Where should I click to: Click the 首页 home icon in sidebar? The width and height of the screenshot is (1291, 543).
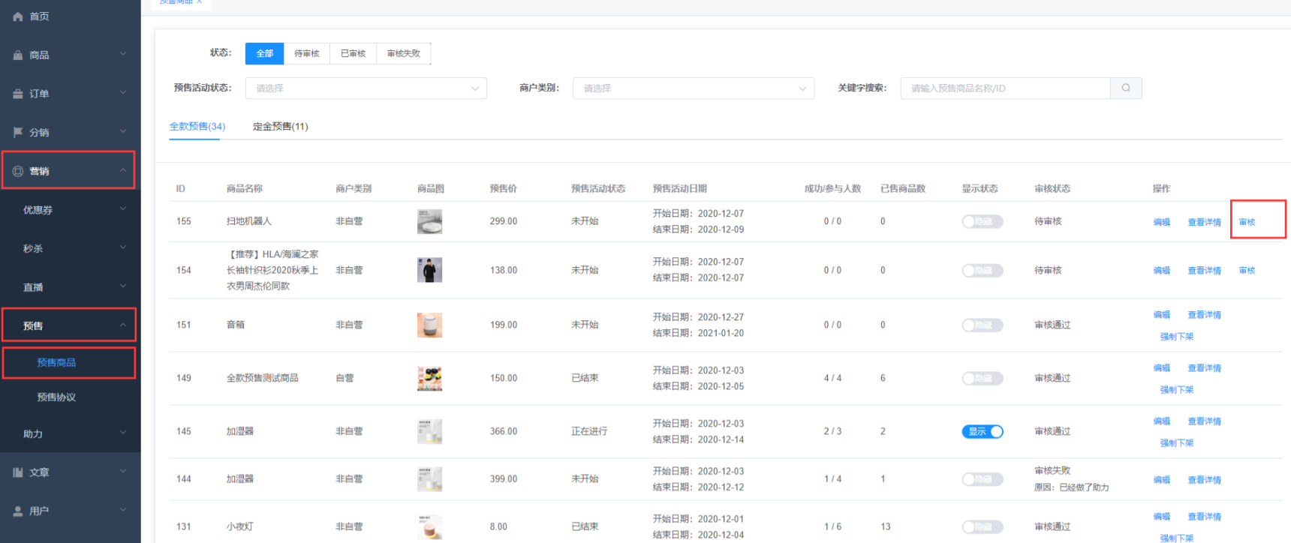coord(18,16)
